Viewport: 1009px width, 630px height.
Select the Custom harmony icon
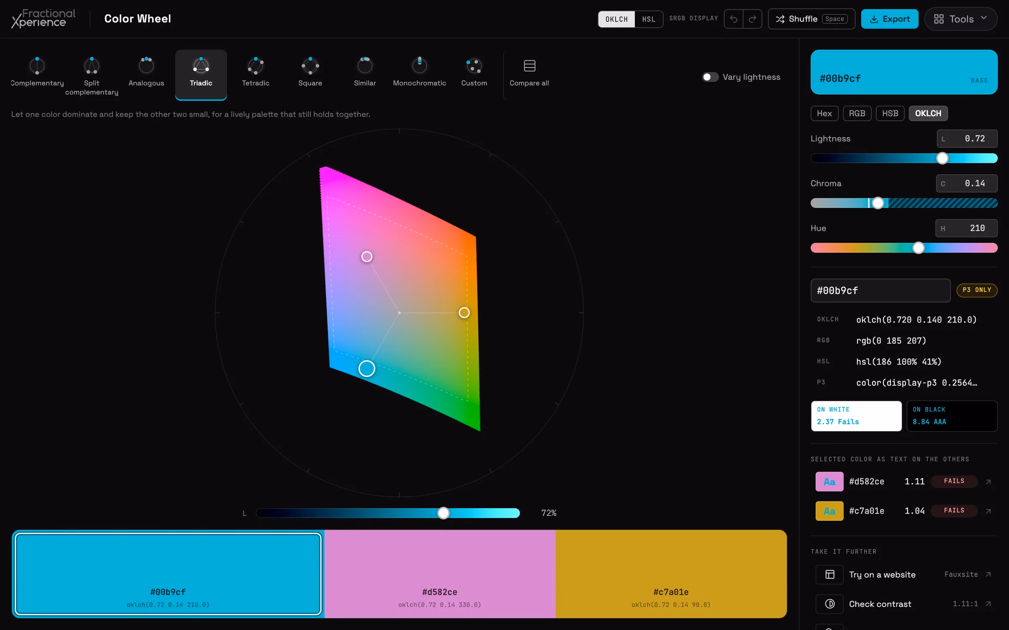coord(474,66)
